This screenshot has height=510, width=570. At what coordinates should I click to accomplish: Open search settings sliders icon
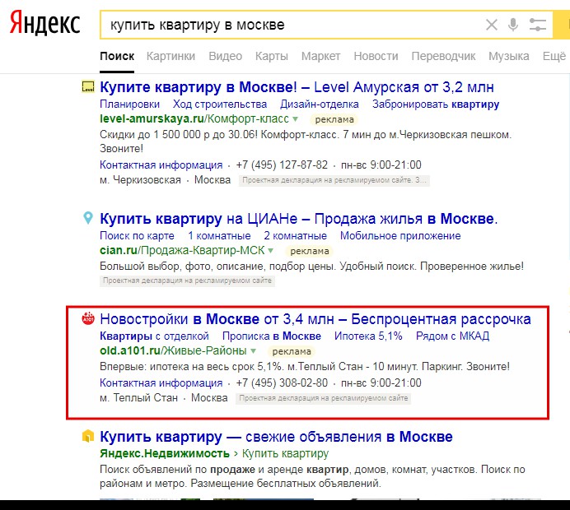click(538, 25)
